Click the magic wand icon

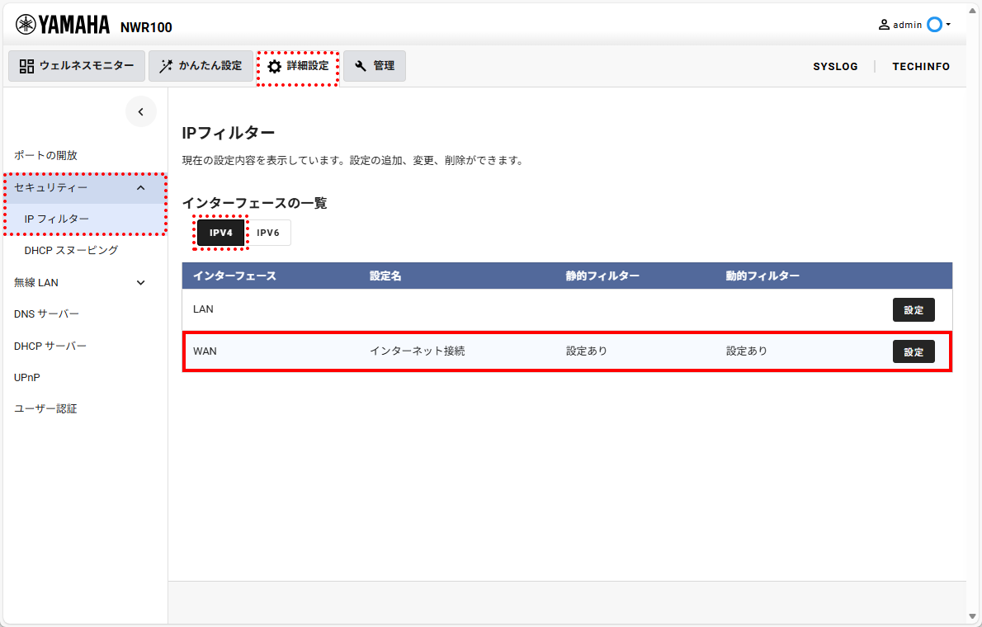(x=165, y=66)
